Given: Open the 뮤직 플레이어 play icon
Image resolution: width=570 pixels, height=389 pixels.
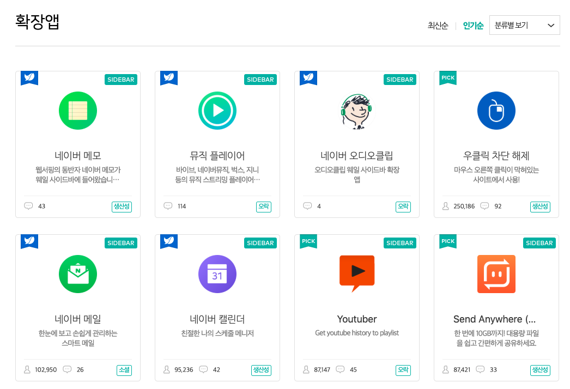Looking at the screenshot, I should (217, 111).
